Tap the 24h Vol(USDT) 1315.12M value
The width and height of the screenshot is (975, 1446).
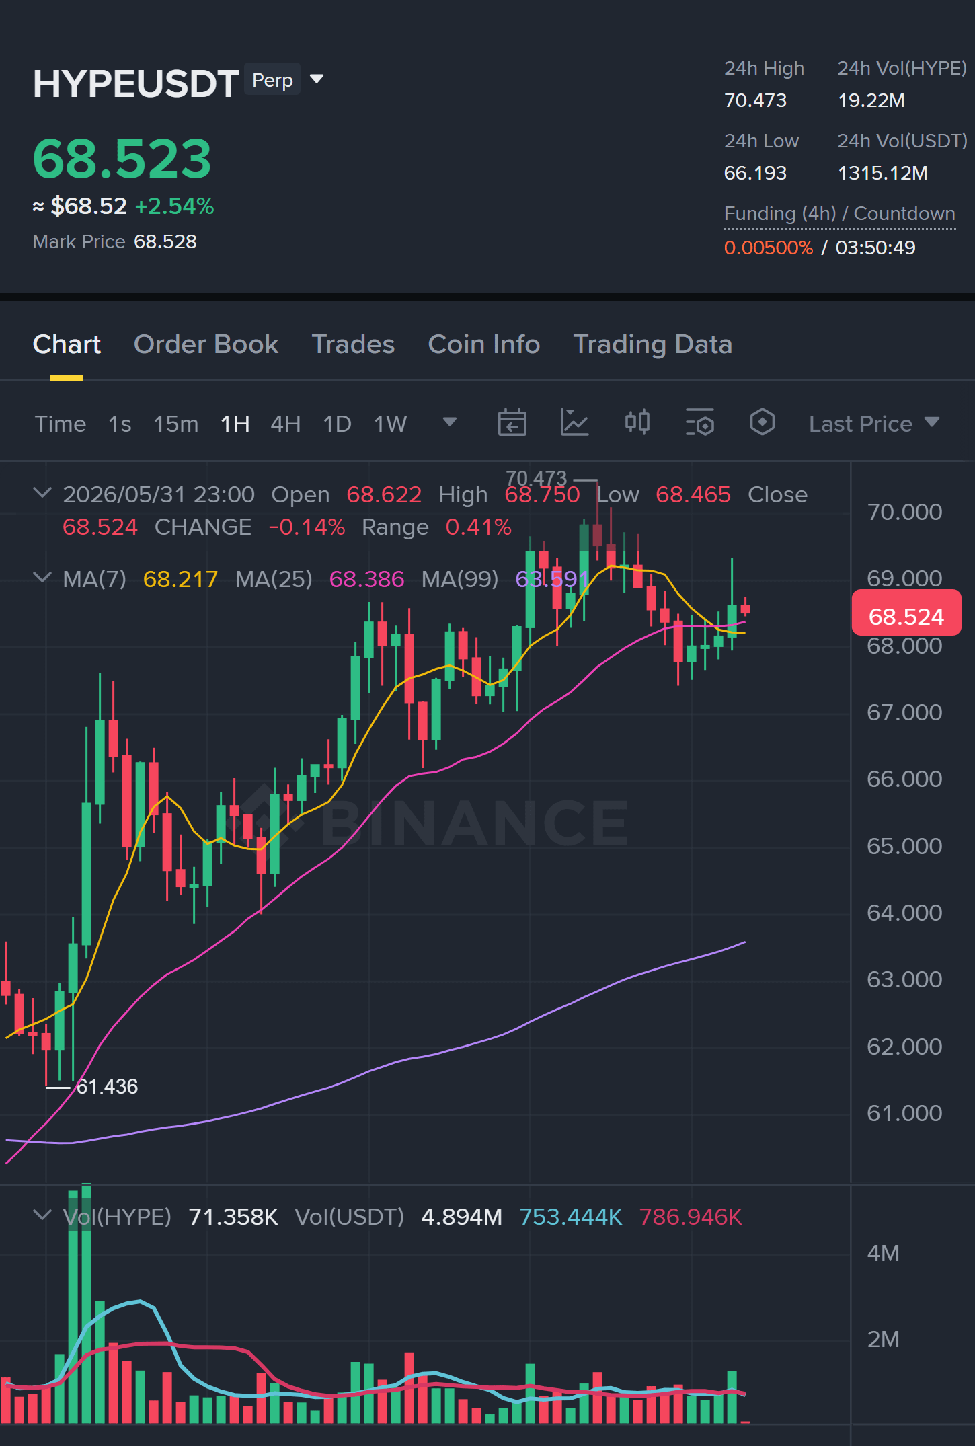[x=883, y=173]
